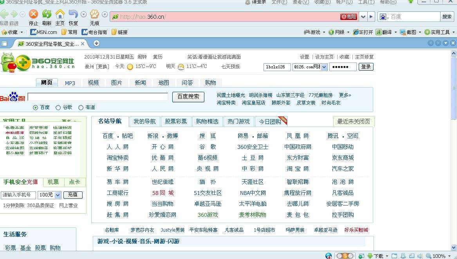Open the 电台指南 bookmark
The image size is (457, 259).
click(x=94, y=32)
